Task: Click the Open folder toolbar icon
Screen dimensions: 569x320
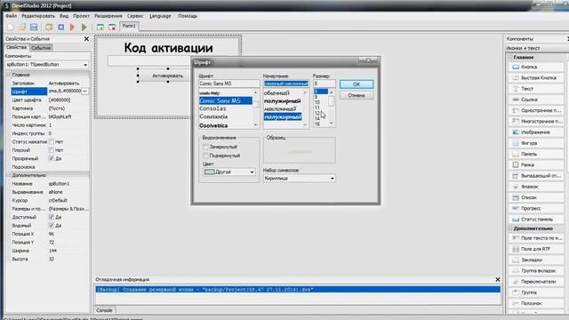Action: [x=21, y=28]
